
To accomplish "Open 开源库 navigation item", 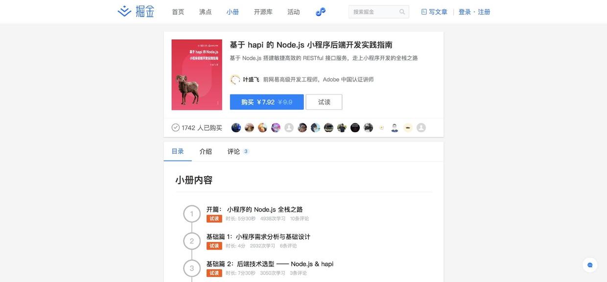I will [x=263, y=12].
